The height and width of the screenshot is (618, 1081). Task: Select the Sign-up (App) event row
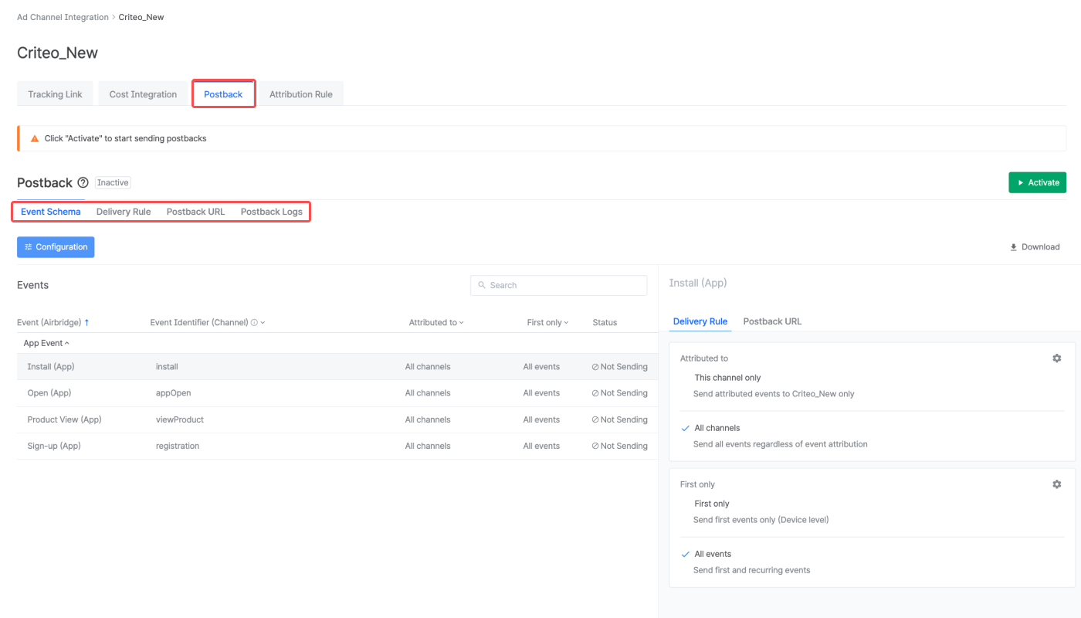pos(337,446)
